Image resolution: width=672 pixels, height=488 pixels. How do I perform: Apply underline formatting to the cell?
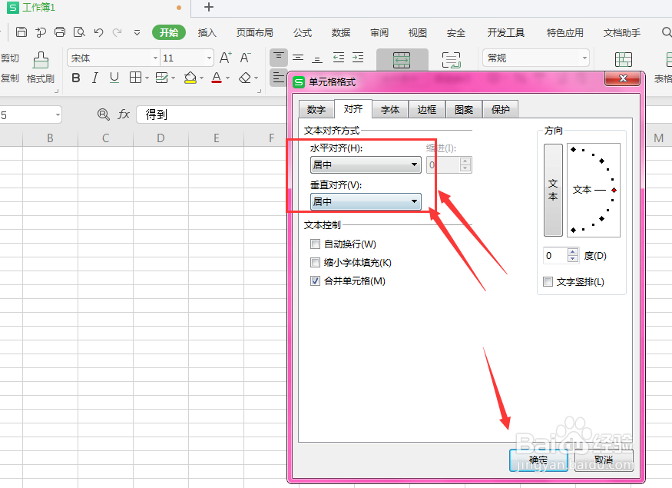[114, 78]
